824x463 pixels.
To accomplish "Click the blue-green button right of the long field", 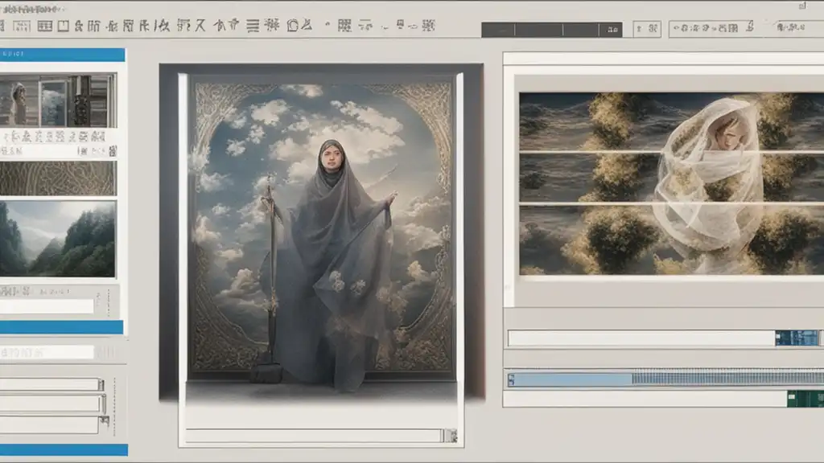I will tap(796, 338).
